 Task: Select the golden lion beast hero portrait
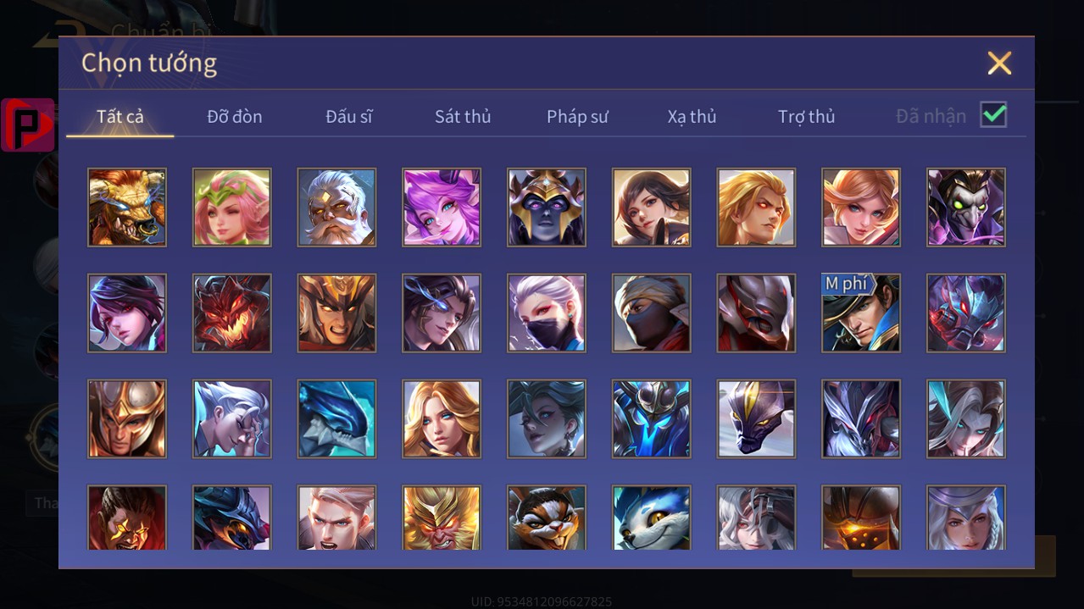click(127, 208)
